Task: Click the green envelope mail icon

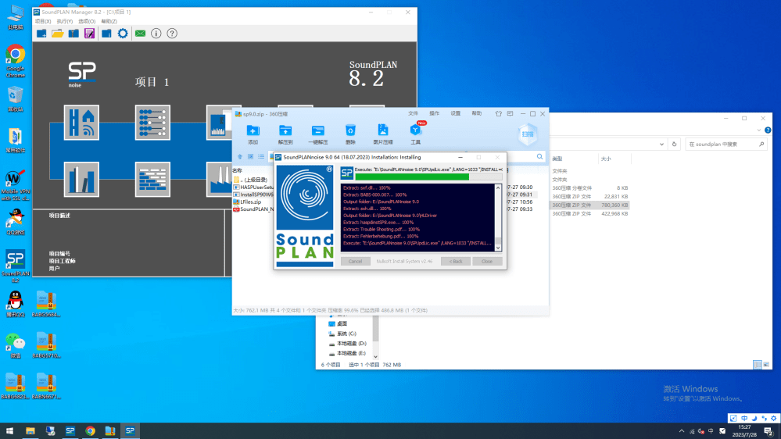Action: tap(140, 34)
